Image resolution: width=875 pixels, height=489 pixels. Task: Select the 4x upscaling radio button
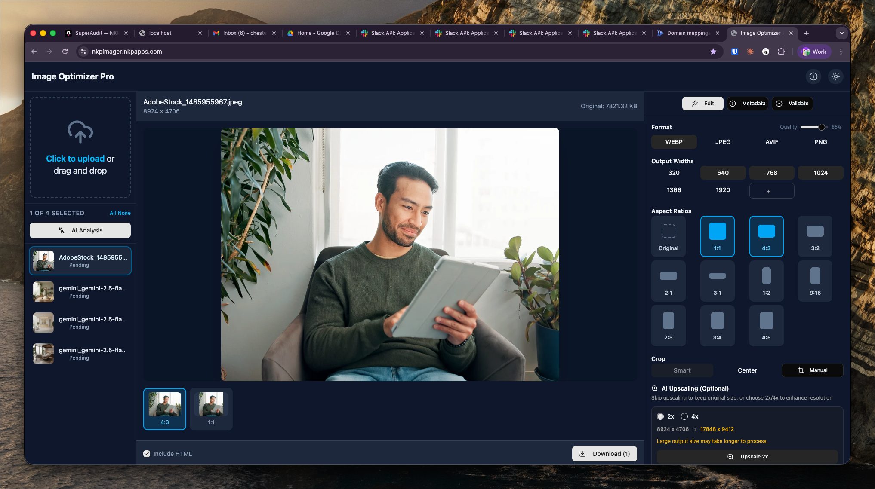684,416
